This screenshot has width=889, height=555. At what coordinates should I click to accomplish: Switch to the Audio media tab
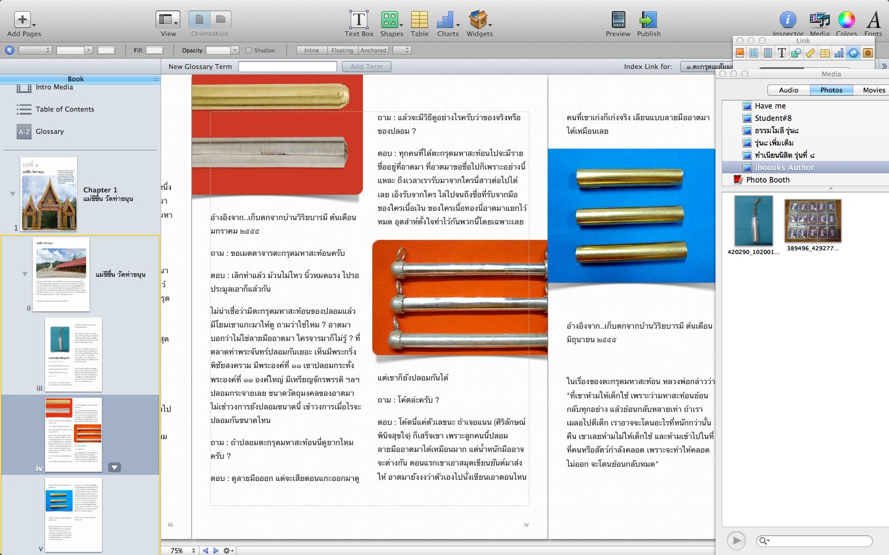click(x=788, y=90)
